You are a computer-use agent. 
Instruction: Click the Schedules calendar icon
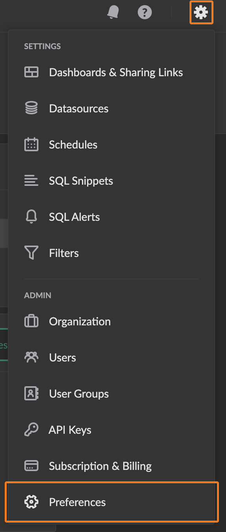pyautogui.click(x=31, y=145)
